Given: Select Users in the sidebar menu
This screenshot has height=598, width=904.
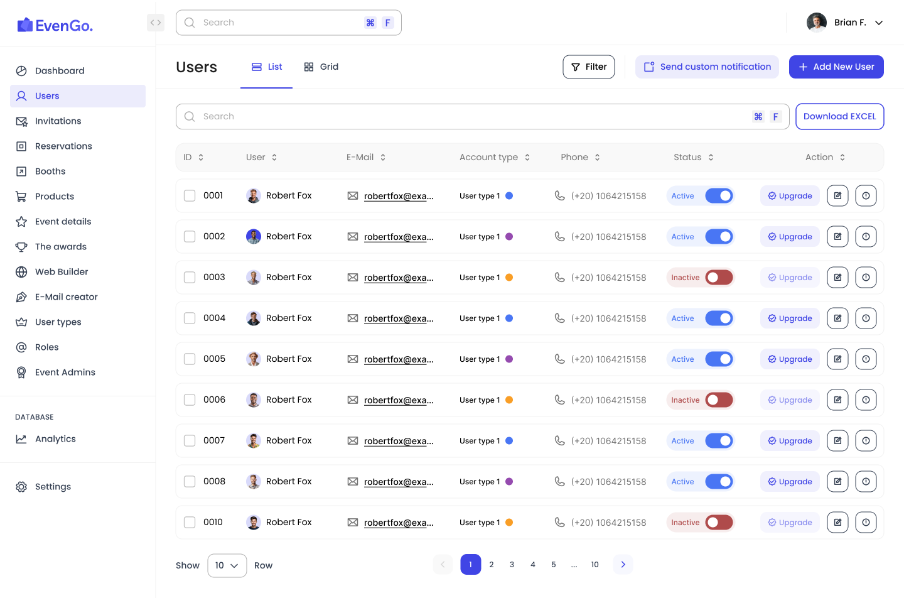Looking at the screenshot, I should point(78,96).
